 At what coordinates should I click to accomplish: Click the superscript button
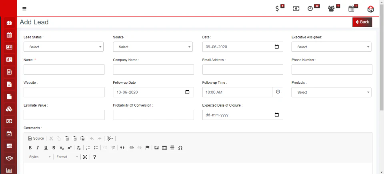70,148
